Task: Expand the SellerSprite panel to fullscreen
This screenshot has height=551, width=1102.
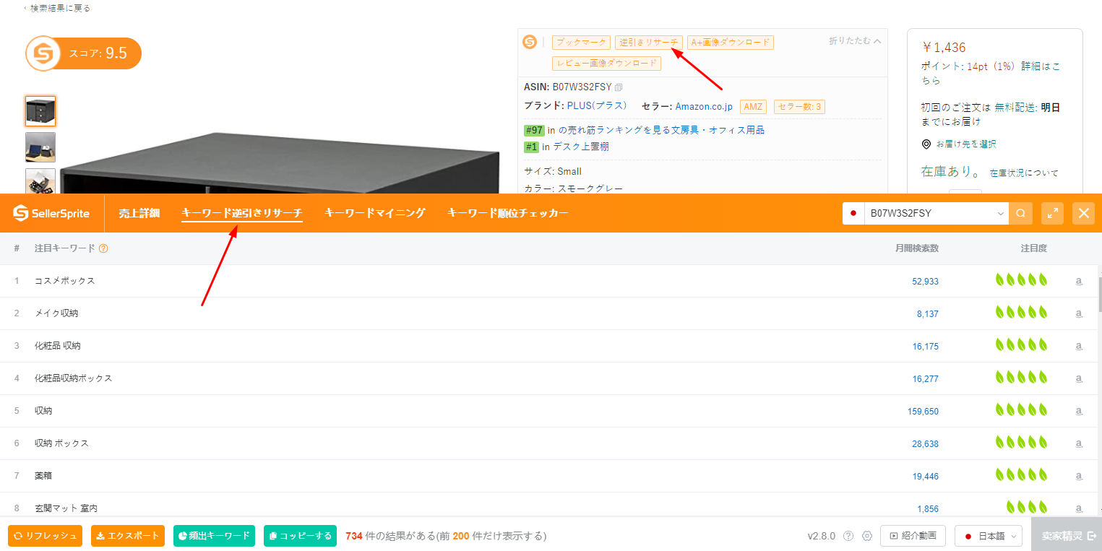Action: point(1053,213)
